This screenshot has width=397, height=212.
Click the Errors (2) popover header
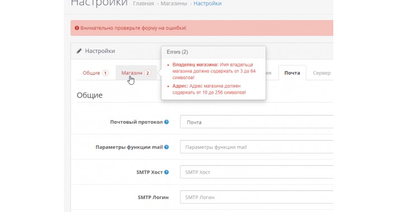214,52
